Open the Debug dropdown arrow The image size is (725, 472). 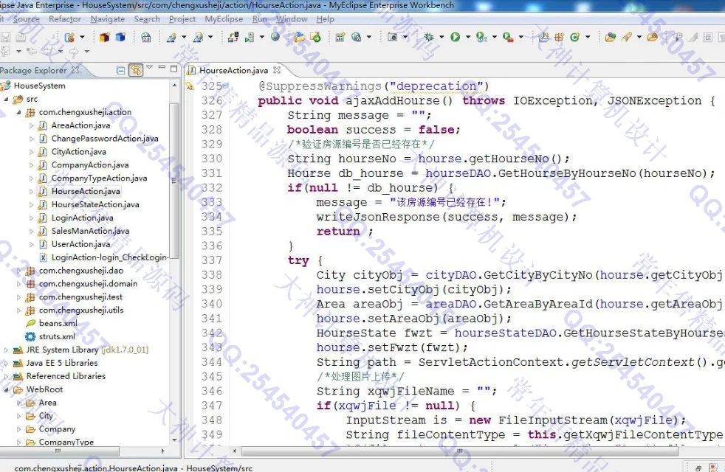[441, 37]
